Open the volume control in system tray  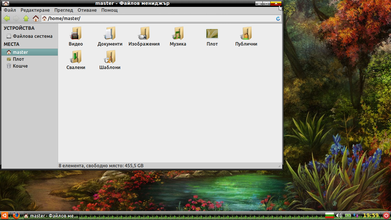pos(339,215)
